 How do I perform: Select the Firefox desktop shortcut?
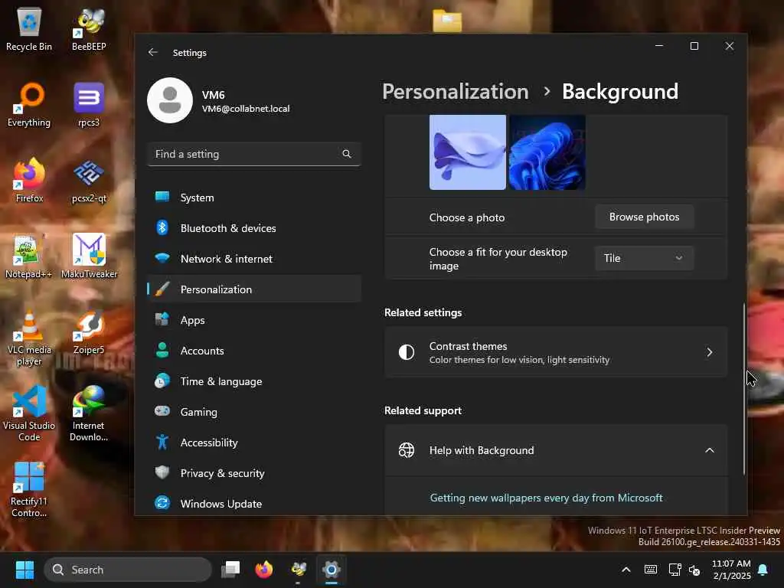point(29,181)
